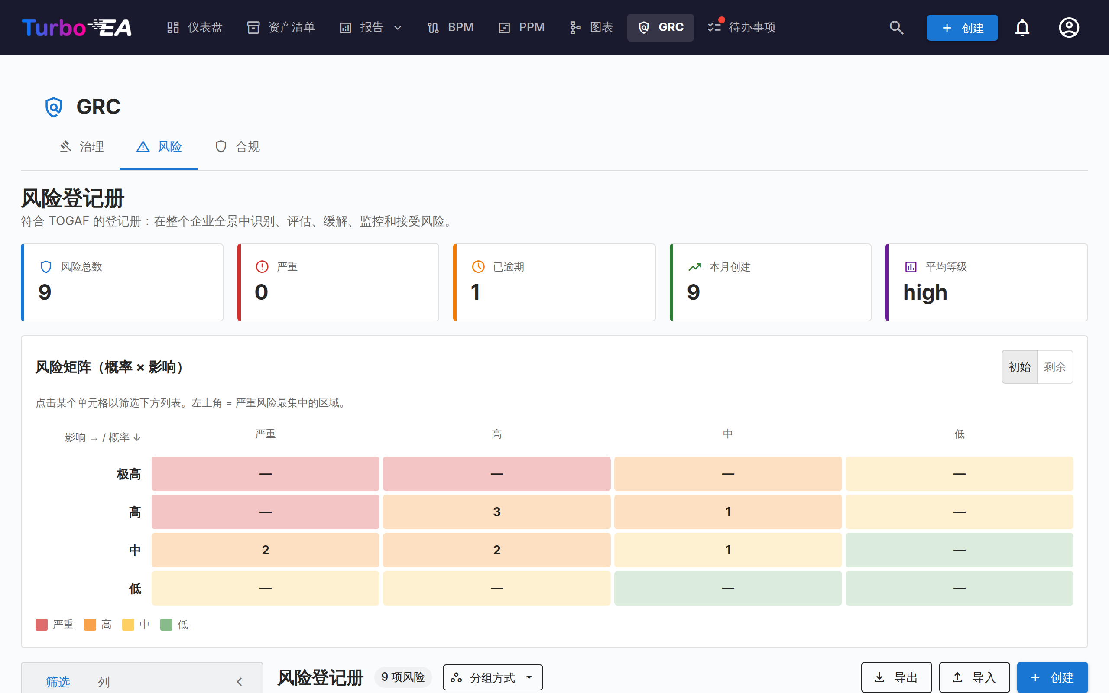The width and height of the screenshot is (1109, 693).
Task: Switch to the 治理 governance tab
Action: [81, 147]
